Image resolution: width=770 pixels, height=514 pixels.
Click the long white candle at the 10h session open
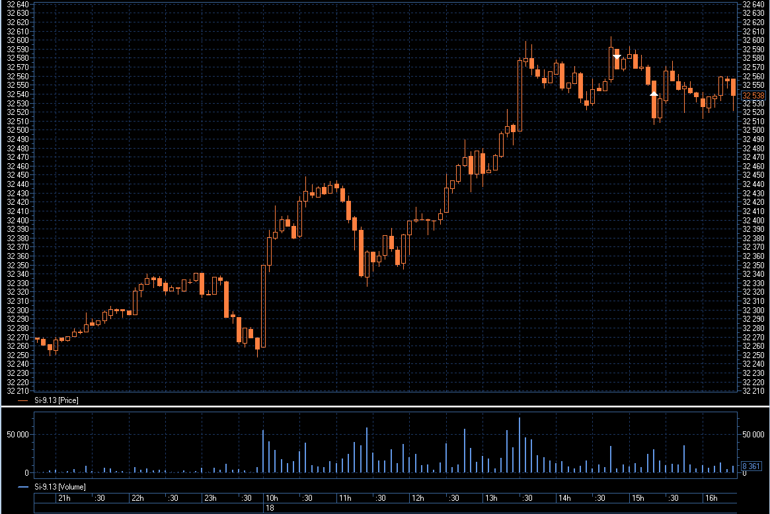(263, 307)
